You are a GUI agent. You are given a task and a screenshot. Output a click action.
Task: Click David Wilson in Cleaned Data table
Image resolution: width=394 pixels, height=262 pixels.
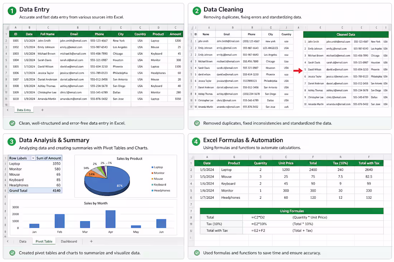(314, 69)
